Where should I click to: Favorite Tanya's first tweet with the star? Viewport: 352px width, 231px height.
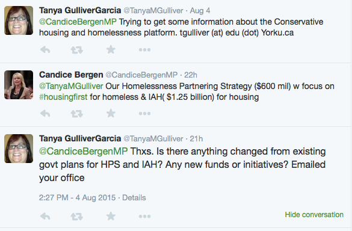click(111, 49)
